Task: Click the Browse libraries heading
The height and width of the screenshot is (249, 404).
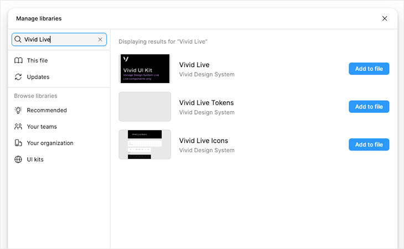Action: pos(36,96)
